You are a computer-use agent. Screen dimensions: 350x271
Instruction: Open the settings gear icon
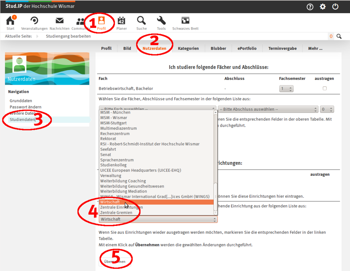323,7
